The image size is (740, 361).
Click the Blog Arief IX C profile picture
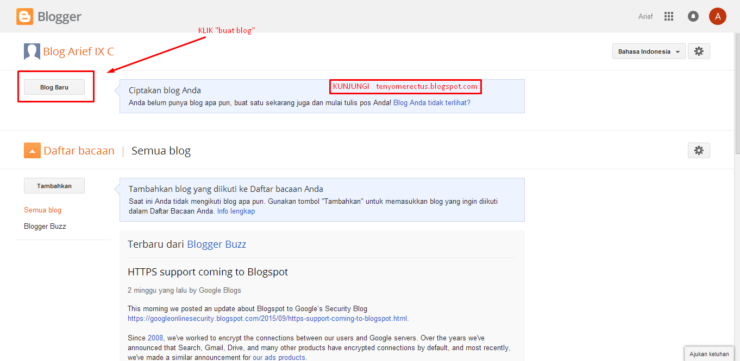[32, 51]
